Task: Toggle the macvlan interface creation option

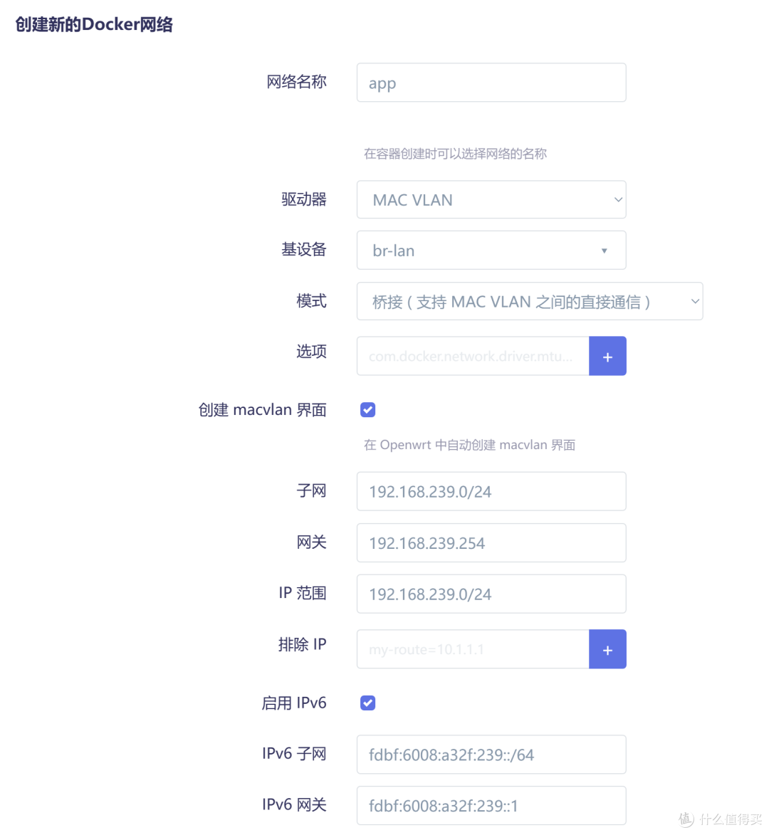Action: (367, 409)
